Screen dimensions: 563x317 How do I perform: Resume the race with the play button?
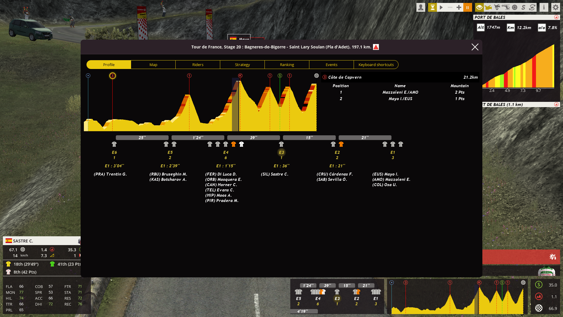click(441, 7)
